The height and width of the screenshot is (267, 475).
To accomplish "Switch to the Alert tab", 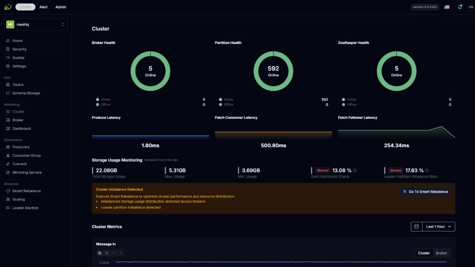I will (43, 7).
